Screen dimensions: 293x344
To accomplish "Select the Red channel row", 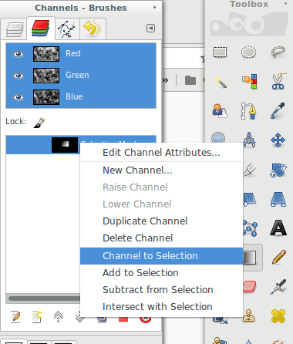I will point(81,54).
